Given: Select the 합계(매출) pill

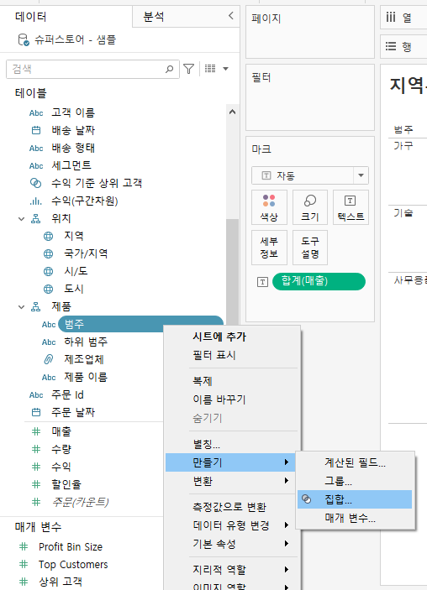Looking at the screenshot, I should [x=319, y=281].
